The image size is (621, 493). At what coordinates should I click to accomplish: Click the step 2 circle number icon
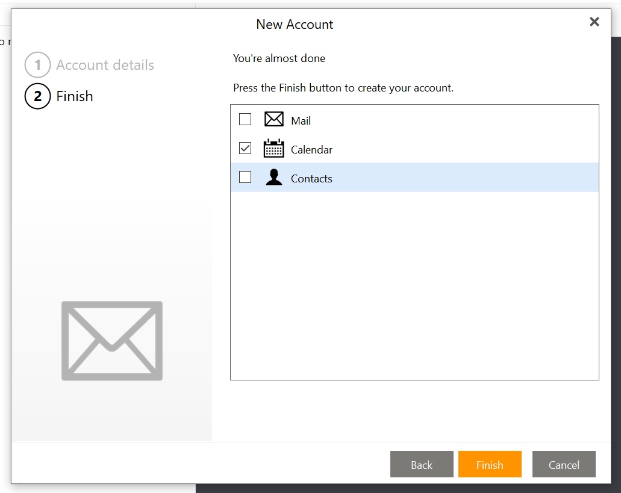pos(37,96)
